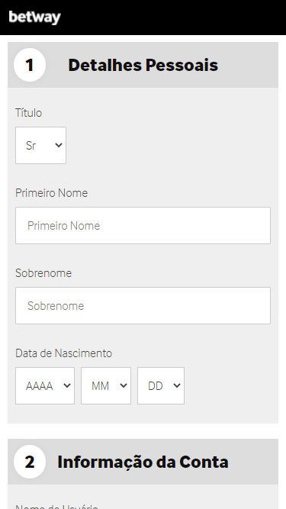Open the DD day dropdown
The image size is (286, 509).
point(161,385)
